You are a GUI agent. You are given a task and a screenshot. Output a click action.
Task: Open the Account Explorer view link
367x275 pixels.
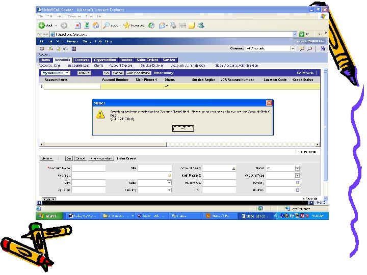121,66
